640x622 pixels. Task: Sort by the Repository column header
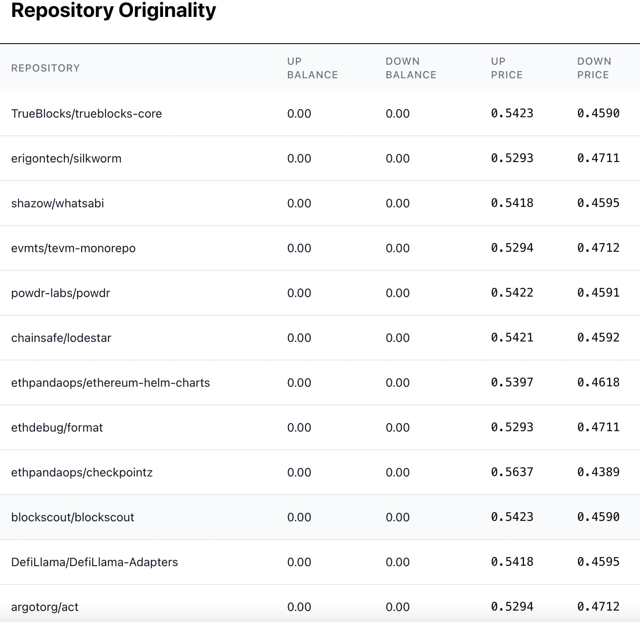(x=45, y=68)
